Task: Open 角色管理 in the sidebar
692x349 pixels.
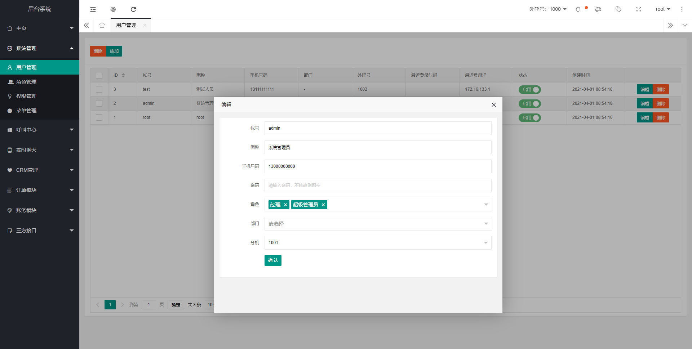Action: [26, 82]
